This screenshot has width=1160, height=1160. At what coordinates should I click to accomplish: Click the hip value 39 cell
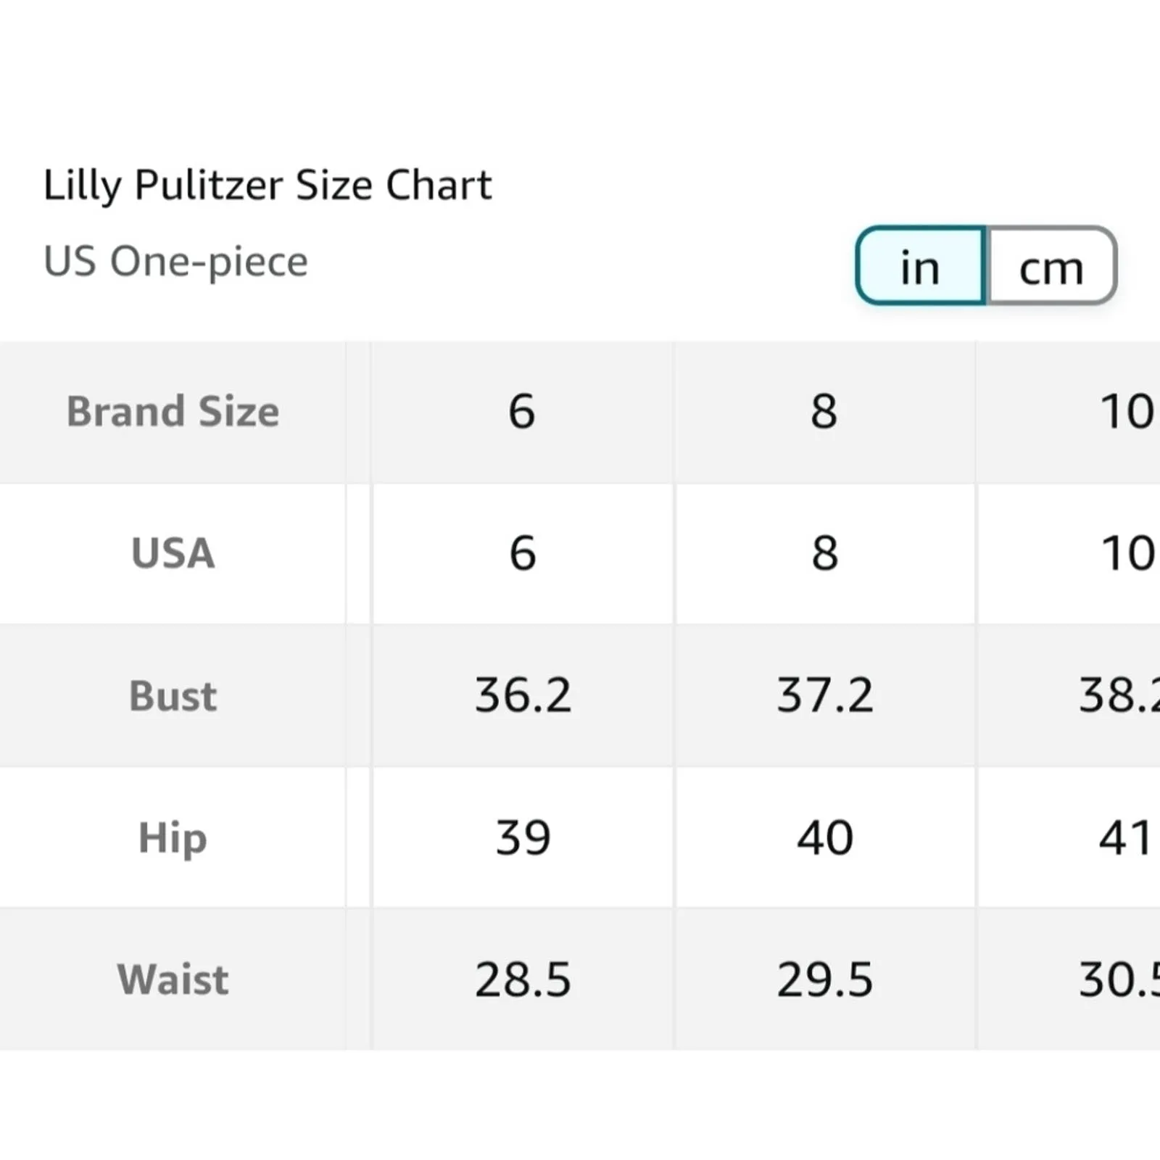pyautogui.click(x=523, y=837)
